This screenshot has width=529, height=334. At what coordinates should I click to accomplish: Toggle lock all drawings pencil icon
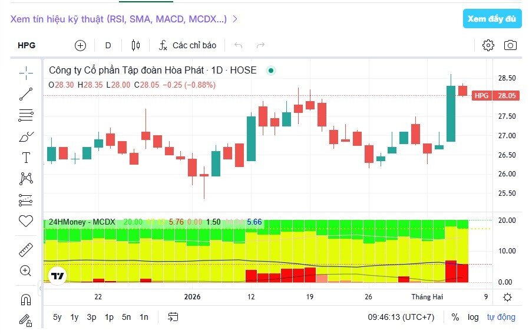(26, 320)
